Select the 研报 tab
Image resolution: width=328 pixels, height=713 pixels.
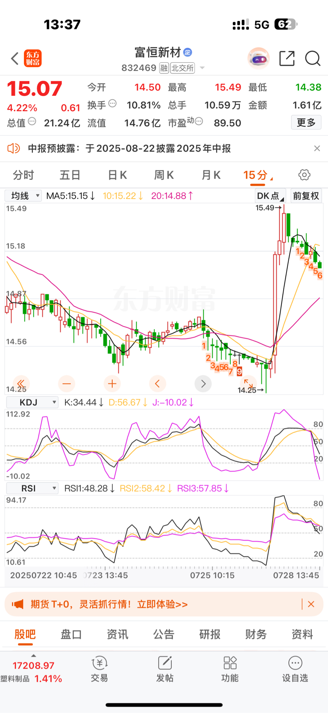click(x=210, y=634)
